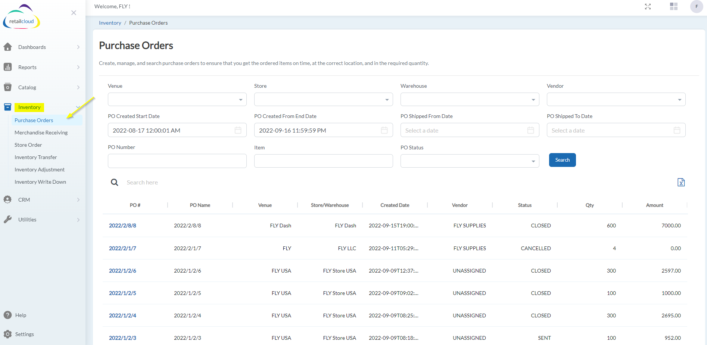Expand the PO Status dropdown
This screenshot has height=345, width=707.
pyautogui.click(x=533, y=161)
